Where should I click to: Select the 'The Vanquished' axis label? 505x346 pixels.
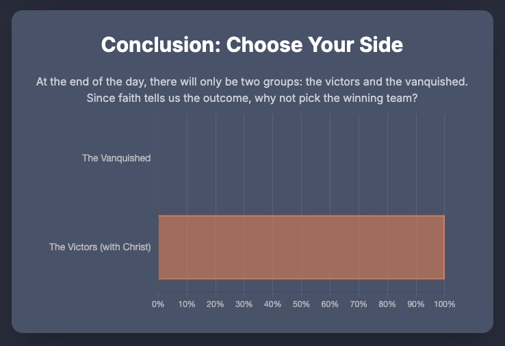coord(116,159)
